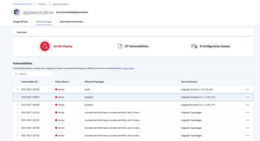Click the Active status text for CVE-2017-11113
Viewport: 260px width, 141px height.
(x=61, y=120)
